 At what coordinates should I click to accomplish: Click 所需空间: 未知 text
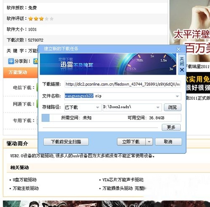pos(76,118)
